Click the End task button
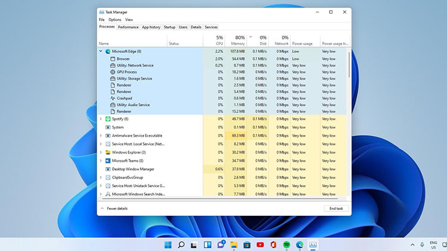Screen dimensions: 447x251 tap(336, 209)
